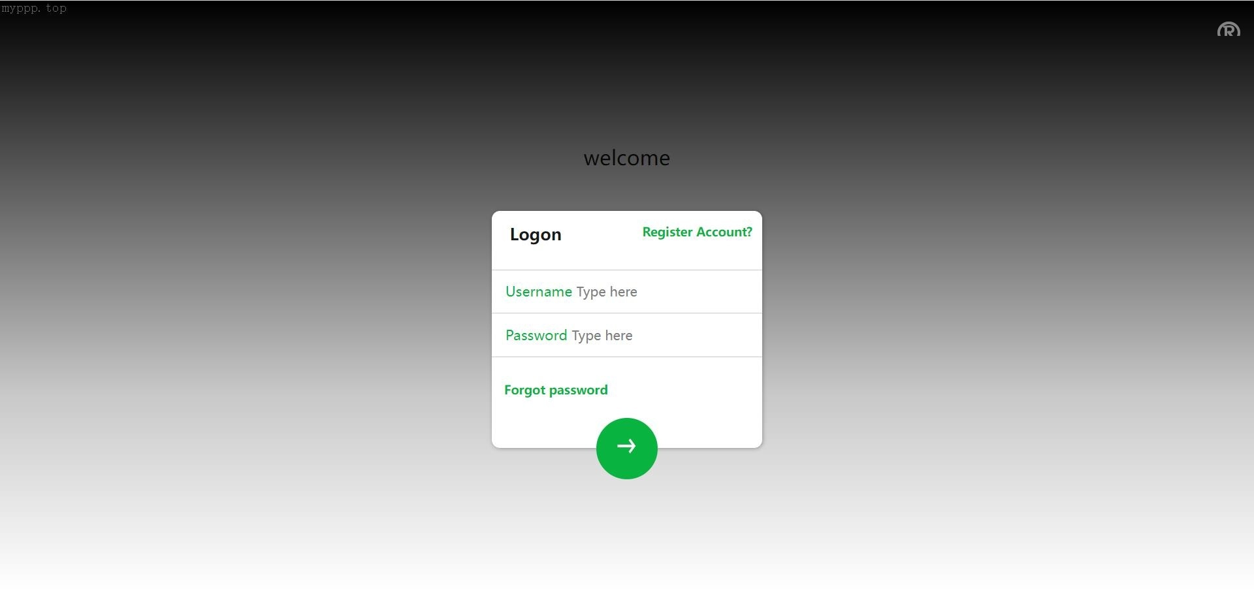The height and width of the screenshot is (589, 1254).
Task: Click the welcome title above the form
Action: (626, 158)
